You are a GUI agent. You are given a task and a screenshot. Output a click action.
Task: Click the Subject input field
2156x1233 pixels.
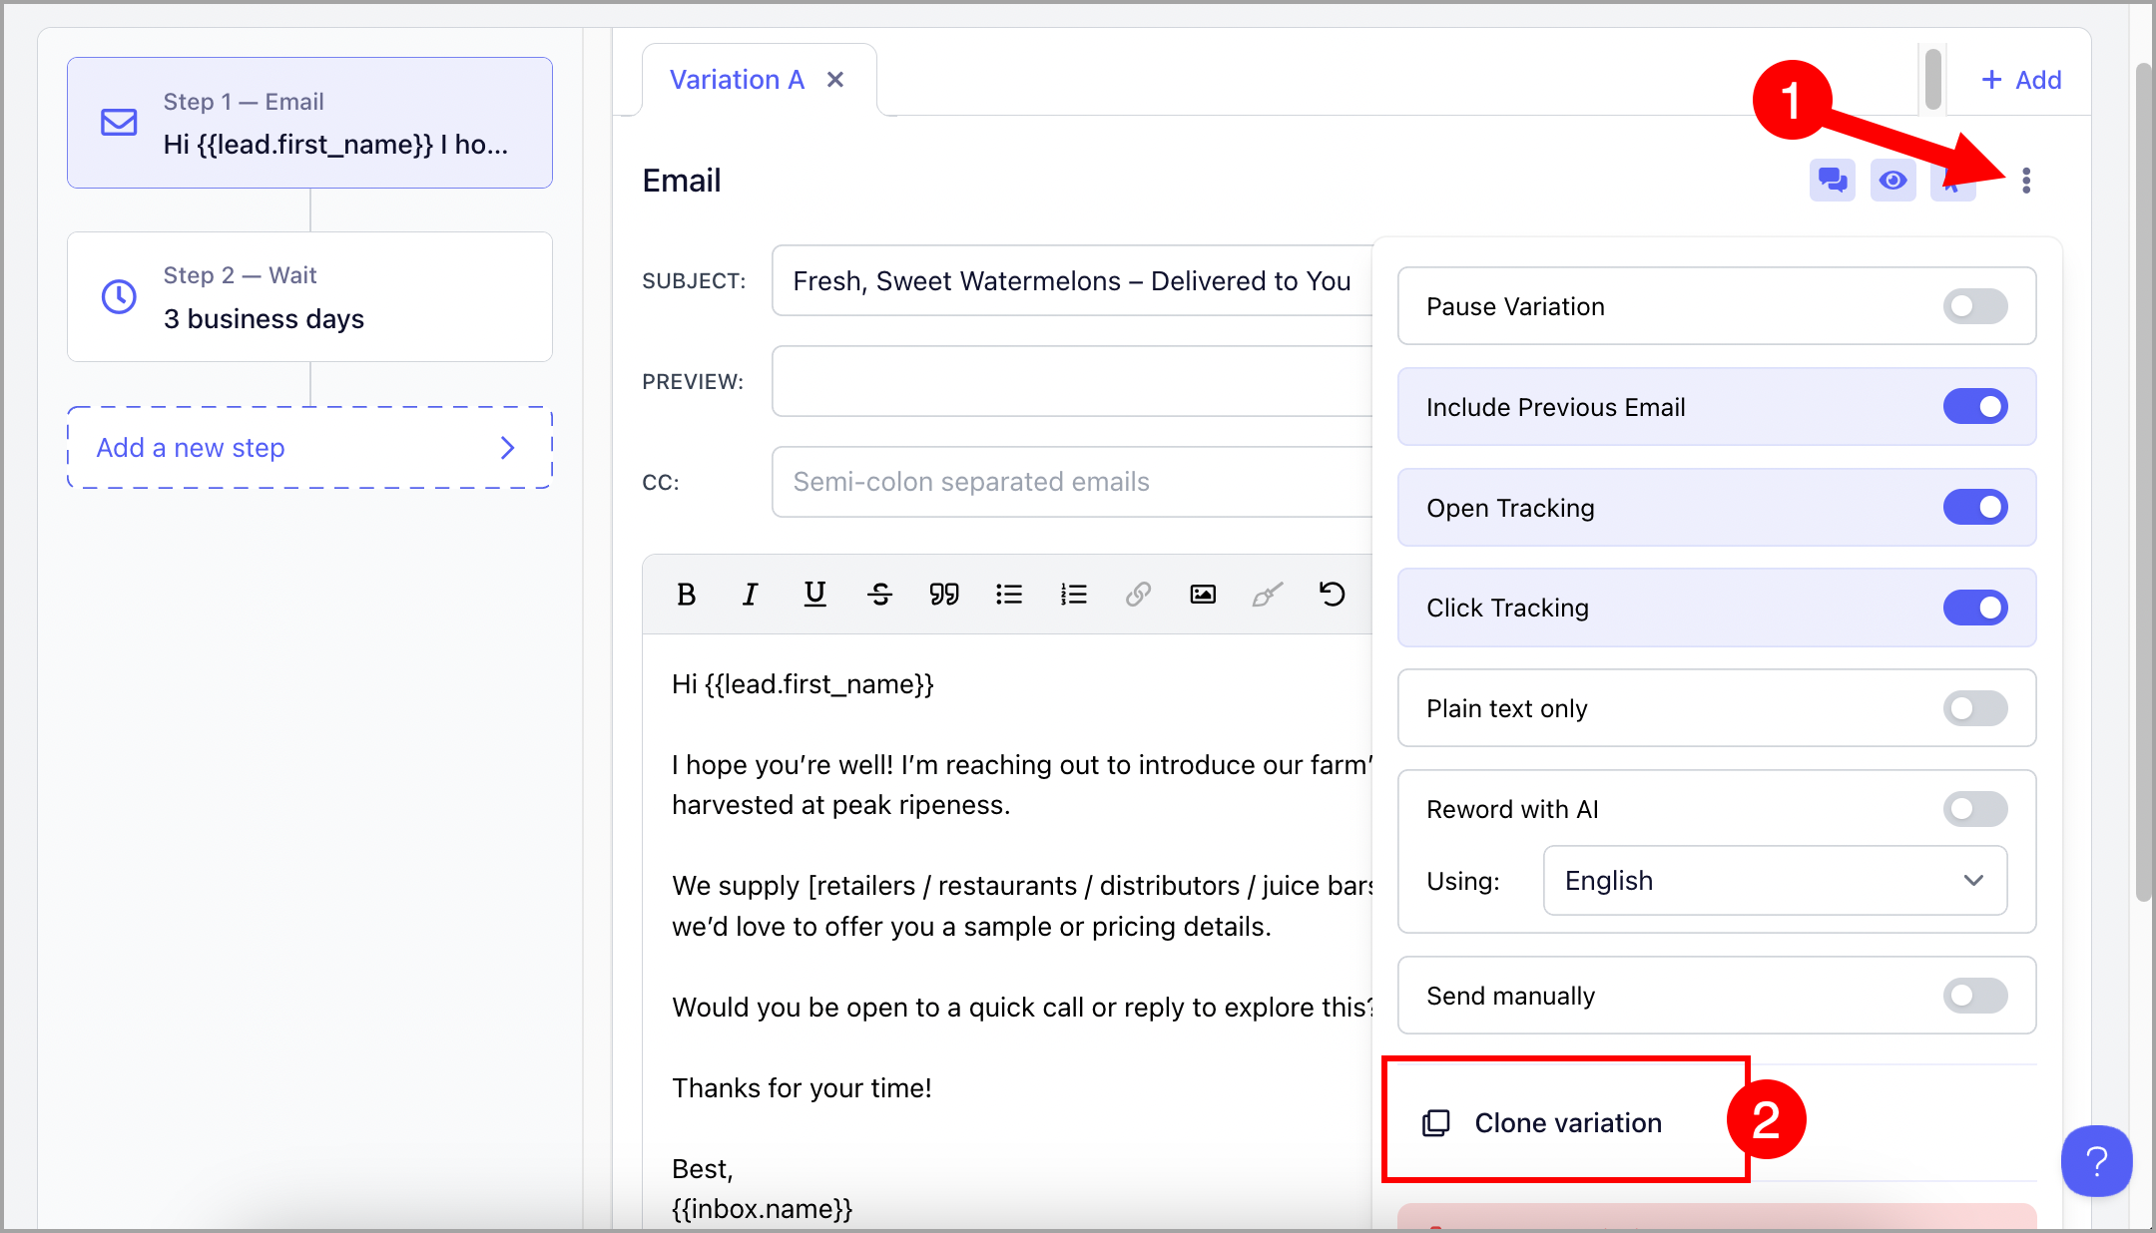[1072, 281]
